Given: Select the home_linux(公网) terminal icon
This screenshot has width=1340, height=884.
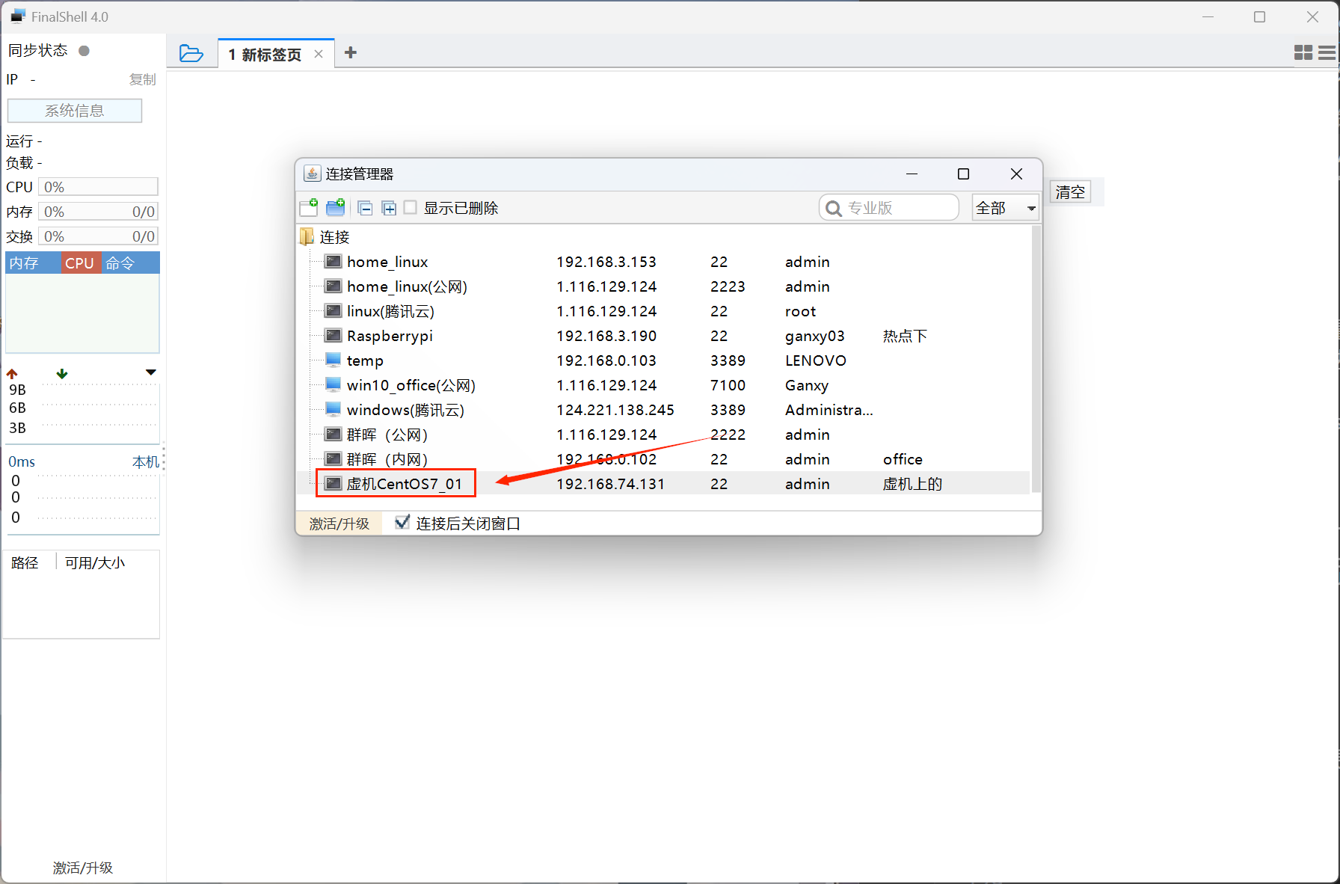Looking at the screenshot, I should [333, 286].
